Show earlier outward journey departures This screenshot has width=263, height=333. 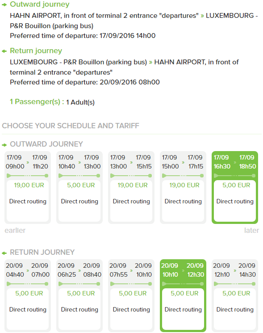pos(15,231)
